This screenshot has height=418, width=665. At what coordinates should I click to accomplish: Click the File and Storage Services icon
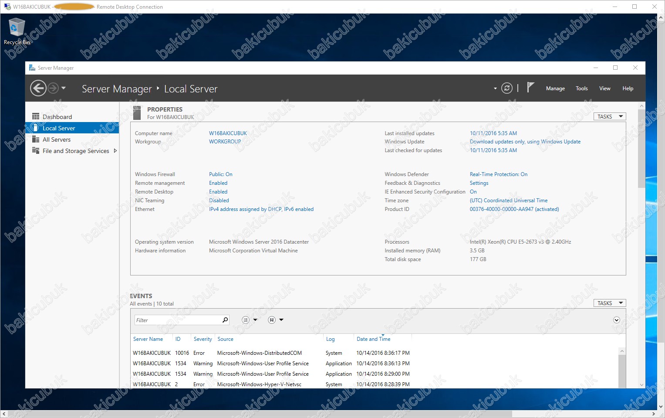tap(36, 150)
